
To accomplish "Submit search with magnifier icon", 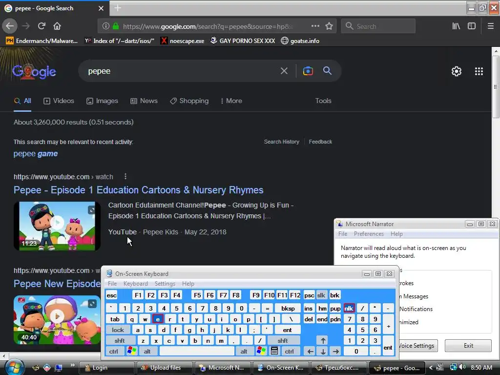I will coord(327,70).
